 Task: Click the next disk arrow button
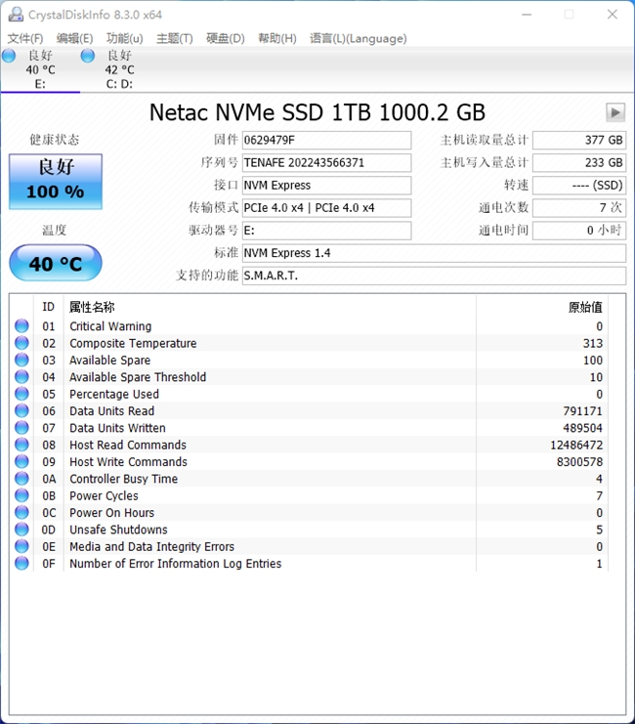click(x=615, y=112)
